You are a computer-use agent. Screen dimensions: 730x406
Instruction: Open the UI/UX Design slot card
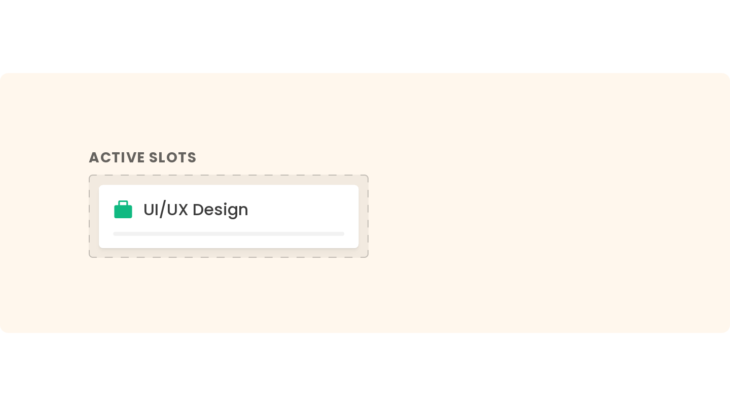point(229,217)
